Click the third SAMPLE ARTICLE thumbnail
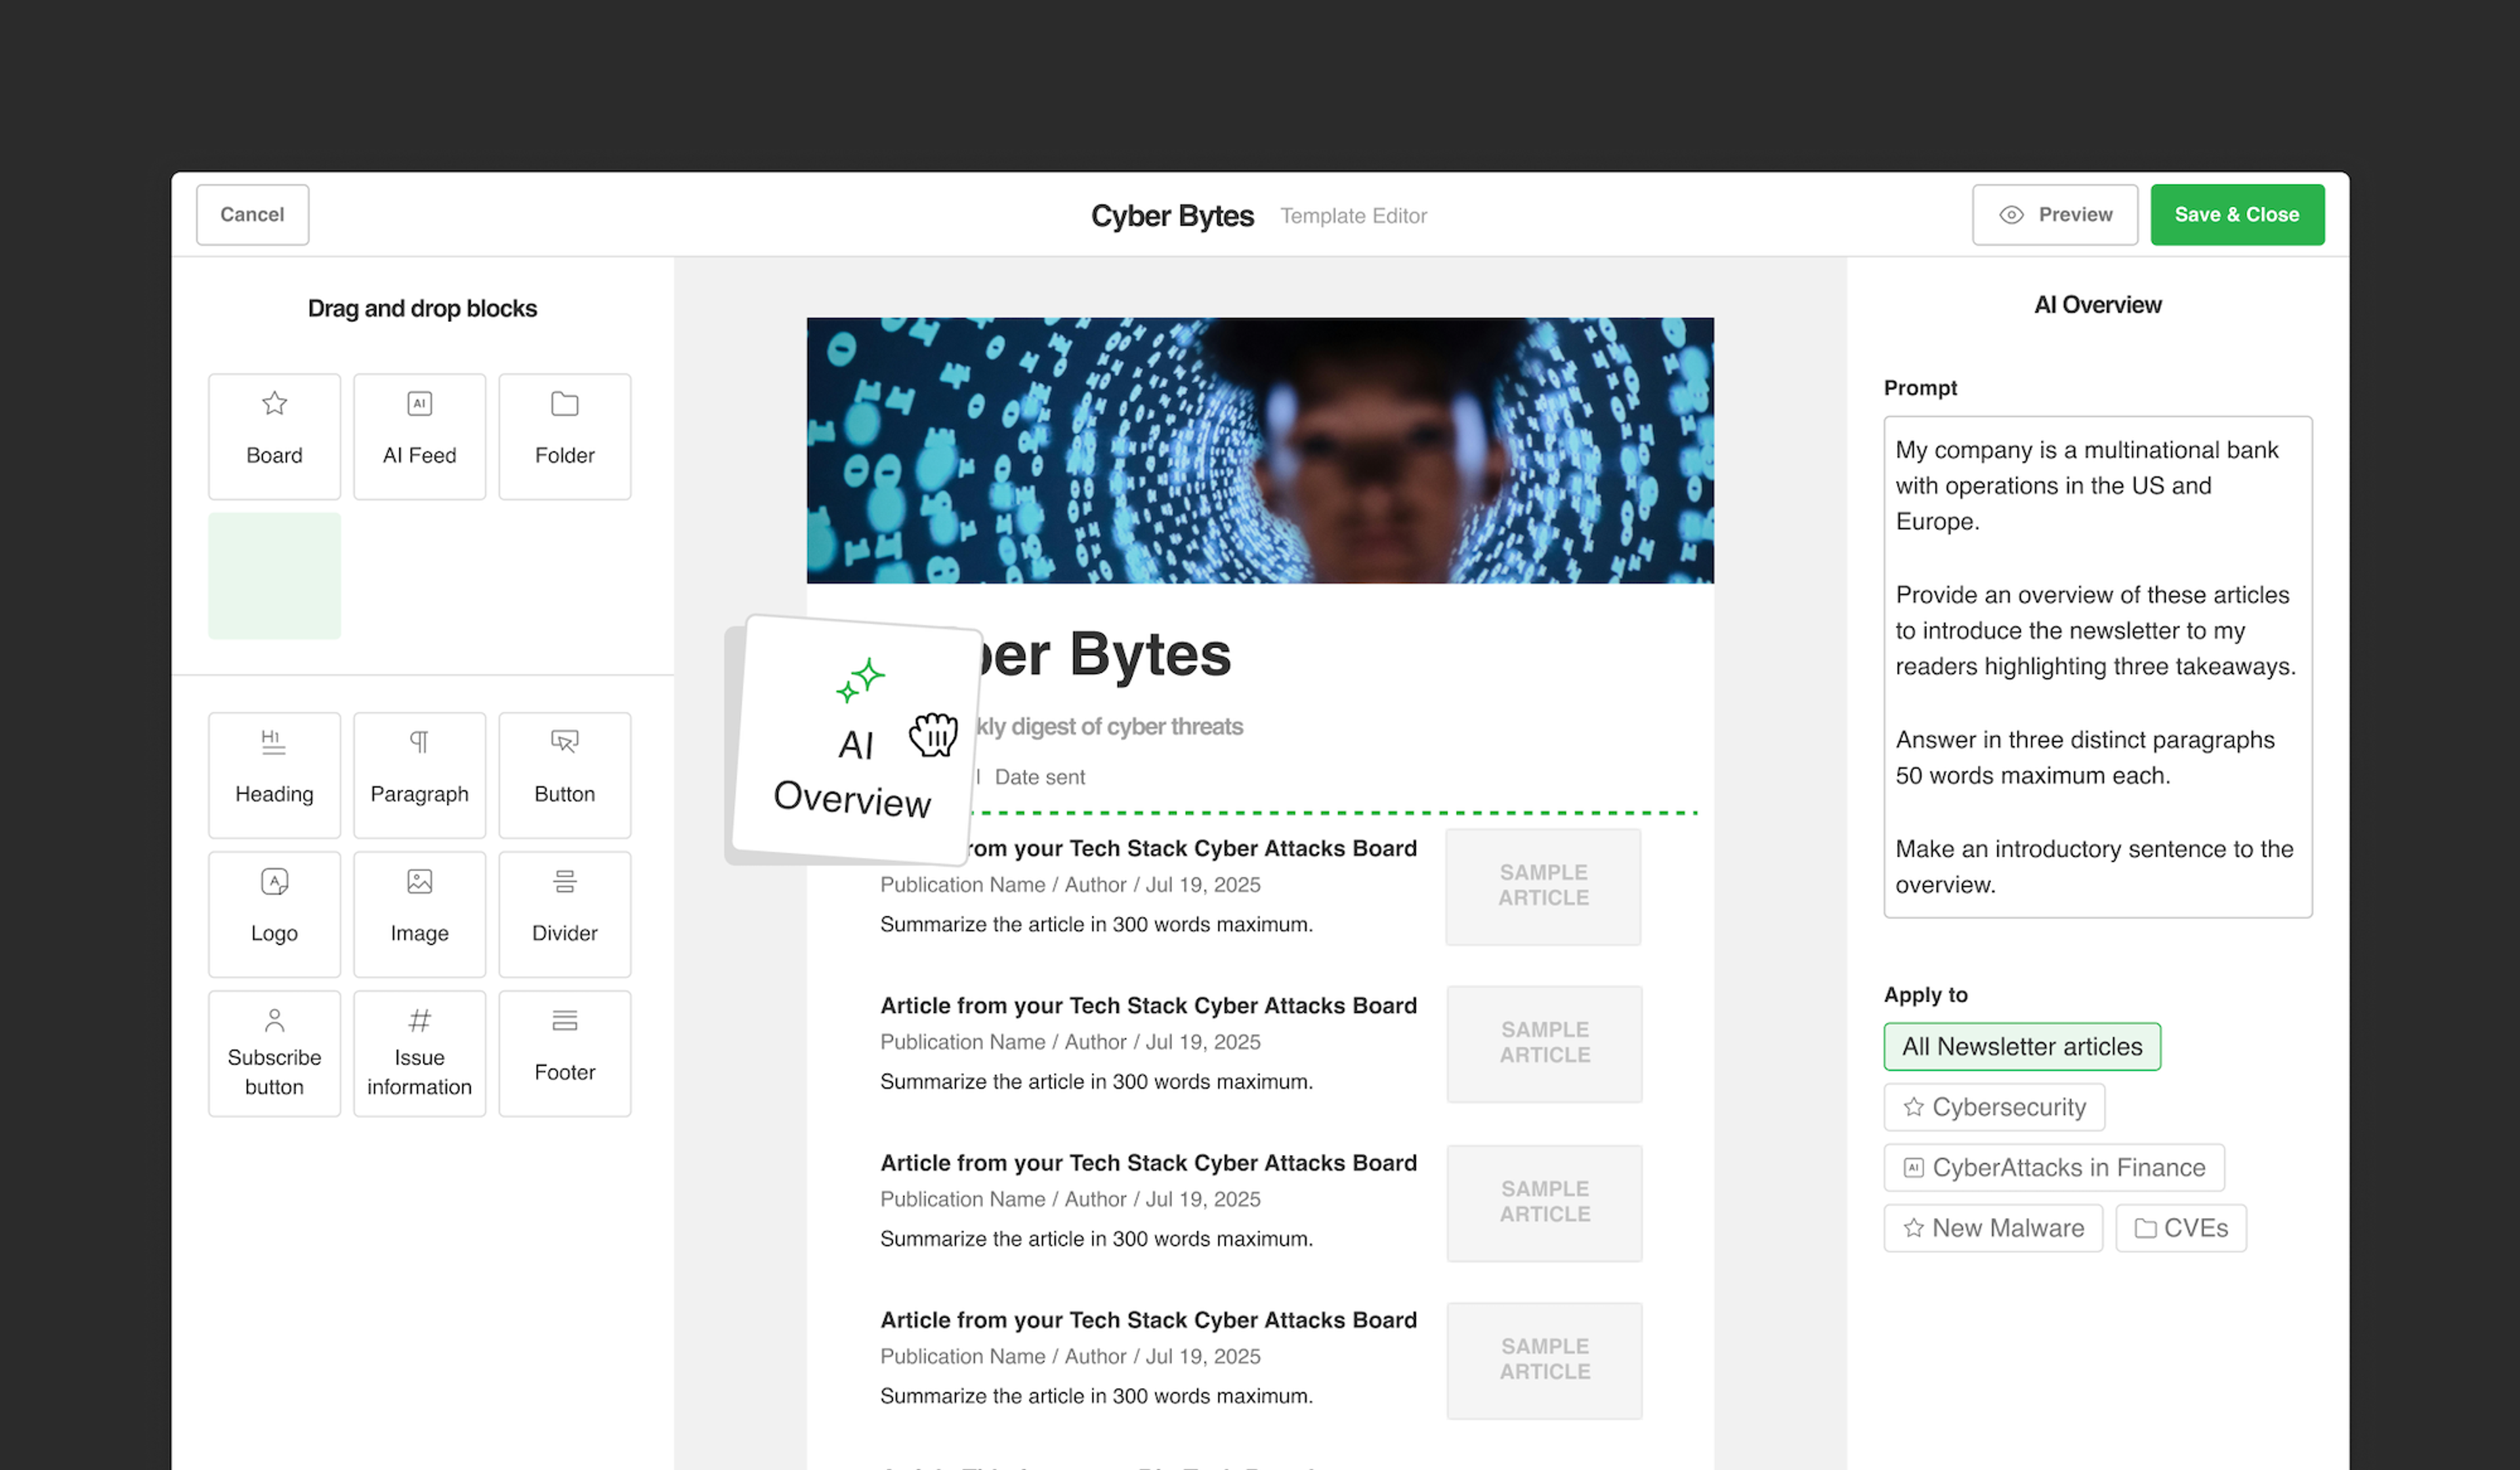Viewport: 2520px width, 1470px height. [1544, 1202]
